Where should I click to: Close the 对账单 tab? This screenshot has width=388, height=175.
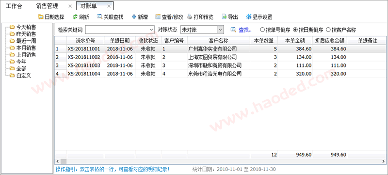pyautogui.click(x=109, y=6)
